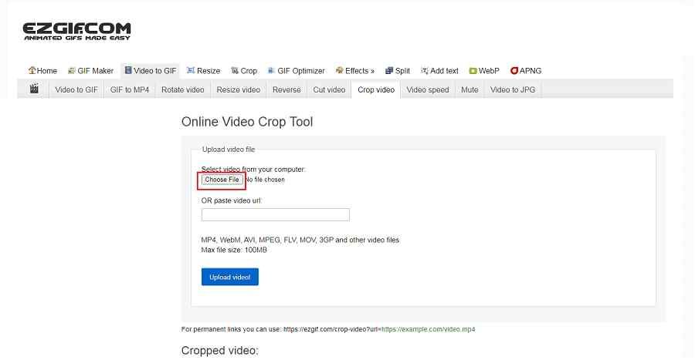Screen dimensions: 695x360
Task: Open the example.com/video.mp4 link
Action: [x=428, y=329]
